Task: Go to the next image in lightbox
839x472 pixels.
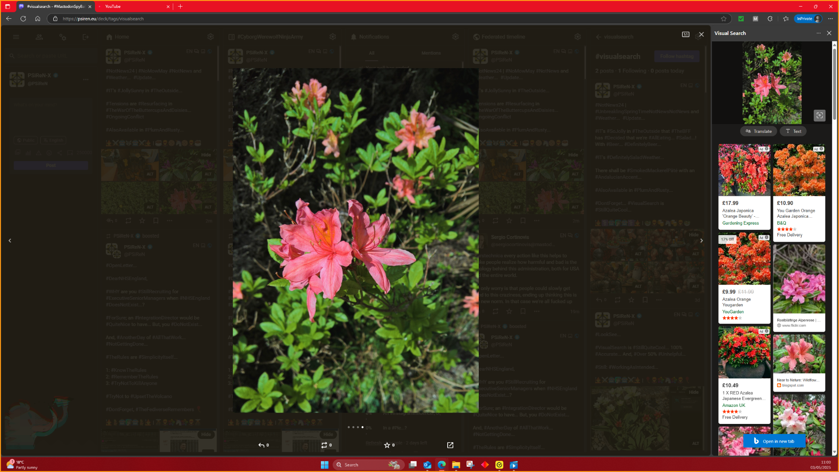Action: coord(701,240)
